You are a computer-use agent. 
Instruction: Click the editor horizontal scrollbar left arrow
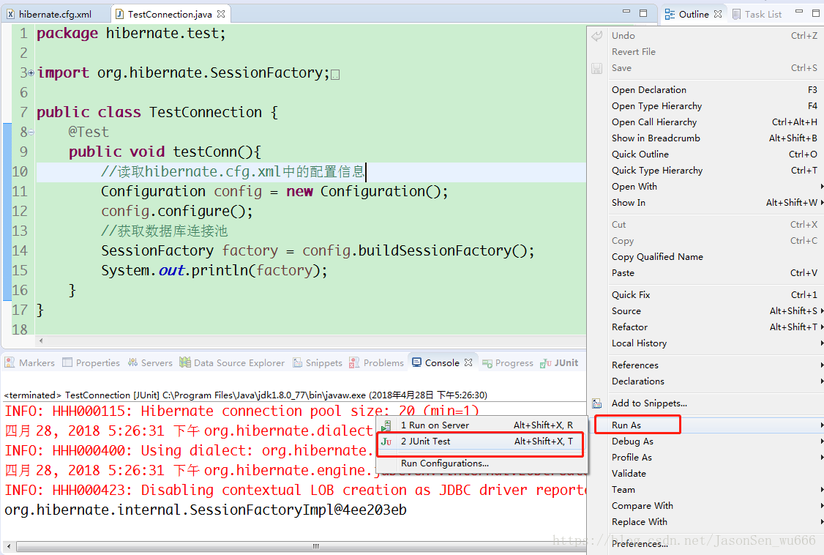coord(41,341)
